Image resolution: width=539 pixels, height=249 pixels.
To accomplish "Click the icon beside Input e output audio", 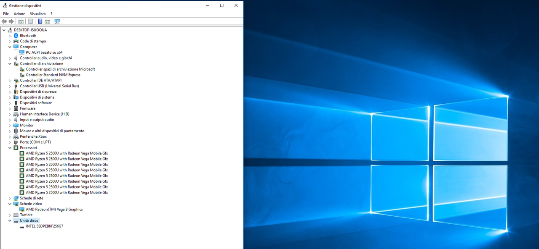I will pyautogui.click(x=16, y=120).
